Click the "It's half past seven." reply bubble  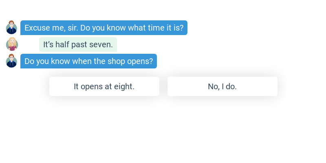78,44
